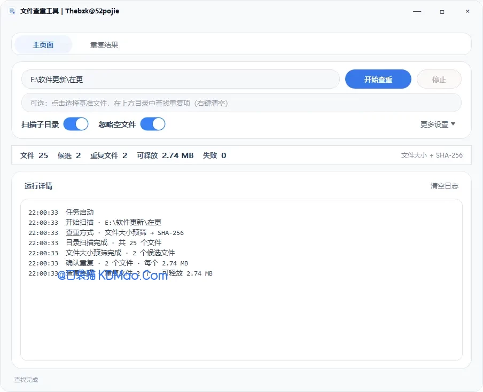
Task: Click the disabled 停止 button
Action: click(x=439, y=80)
